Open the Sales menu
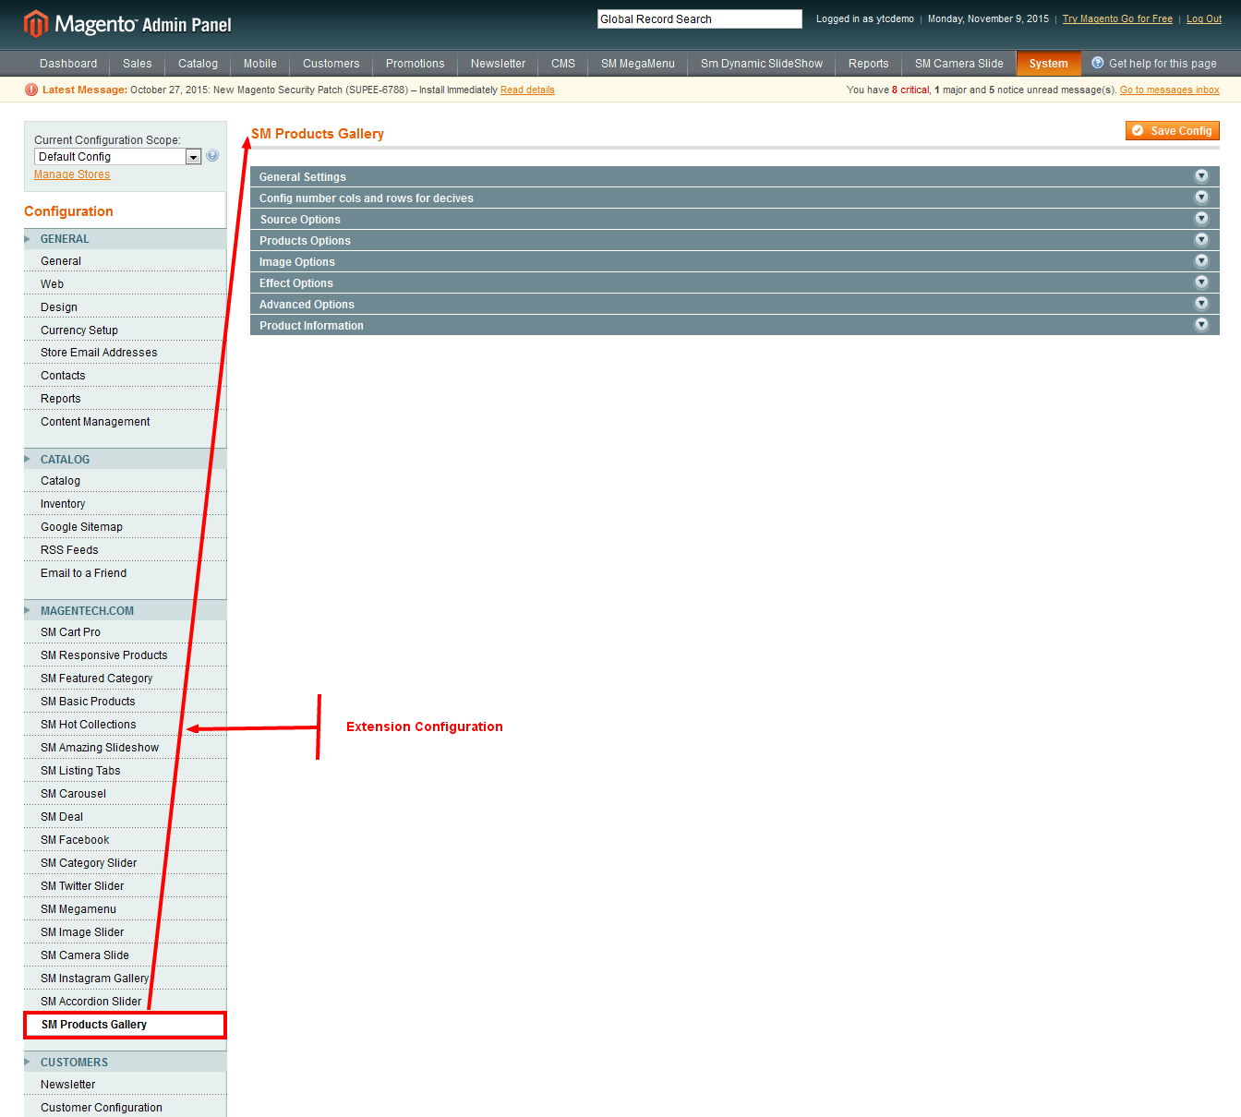Image resolution: width=1241 pixels, height=1117 pixels. 138,64
